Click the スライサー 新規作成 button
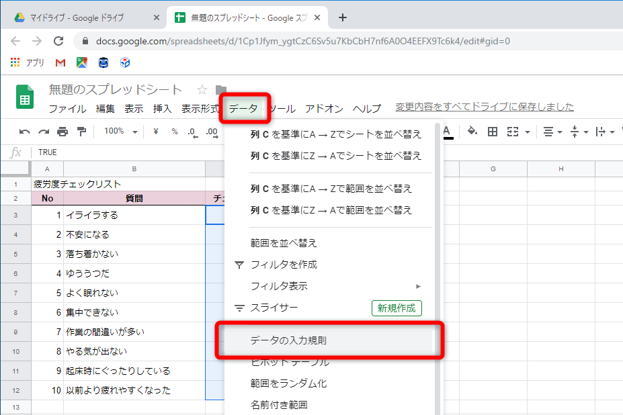The image size is (623, 415). click(x=396, y=308)
